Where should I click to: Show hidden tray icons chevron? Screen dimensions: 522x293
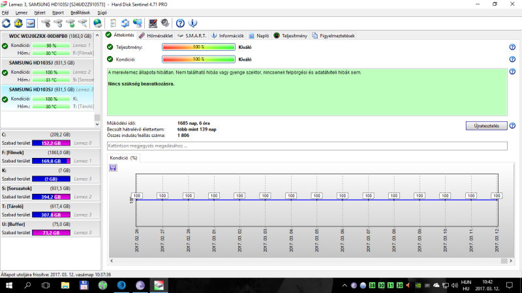(x=345, y=285)
